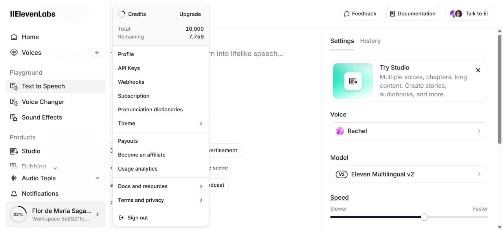
Task: Click the Upgrade button
Action: [x=190, y=14]
